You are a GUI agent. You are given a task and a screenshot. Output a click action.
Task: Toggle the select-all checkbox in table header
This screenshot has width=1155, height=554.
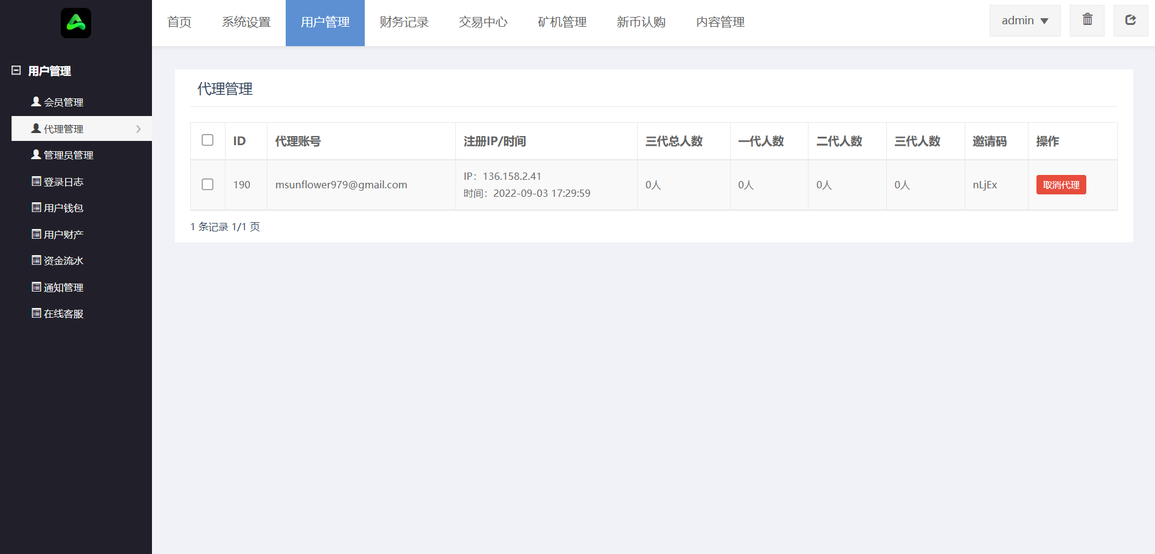click(x=207, y=140)
